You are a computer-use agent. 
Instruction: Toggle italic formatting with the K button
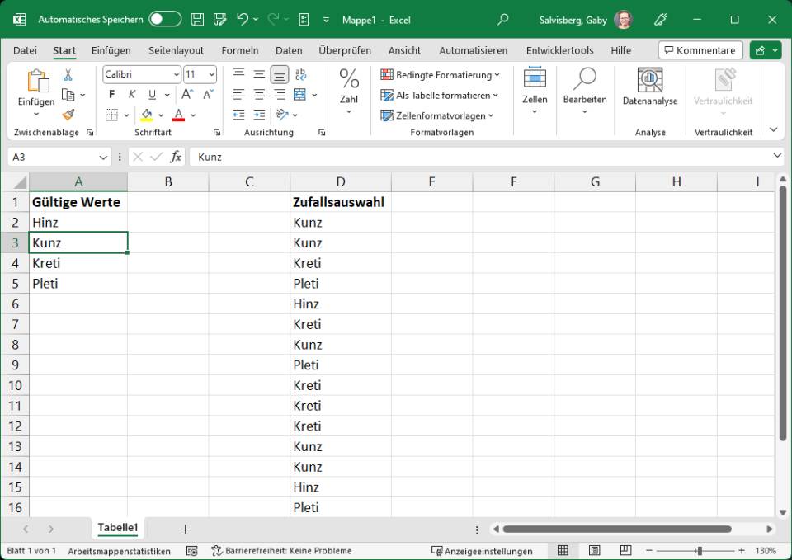pos(131,94)
